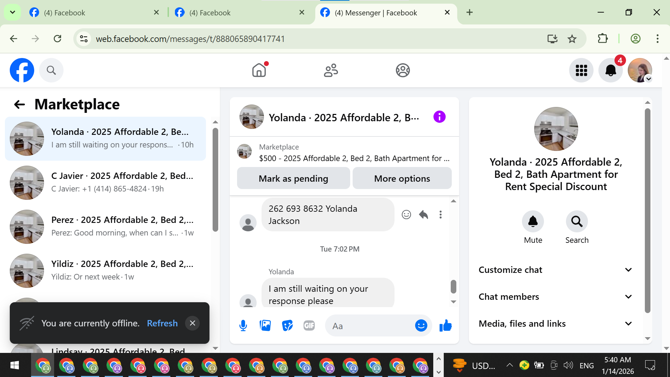
Task: Attach a photo using the image icon
Action: pos(265,326)
